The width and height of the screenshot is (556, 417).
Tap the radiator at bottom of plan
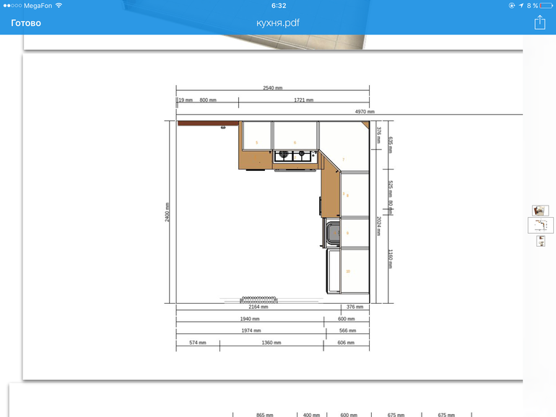259,298
